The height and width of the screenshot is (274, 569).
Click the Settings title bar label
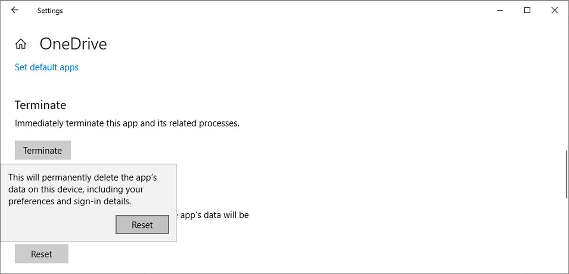pos(50,10)
